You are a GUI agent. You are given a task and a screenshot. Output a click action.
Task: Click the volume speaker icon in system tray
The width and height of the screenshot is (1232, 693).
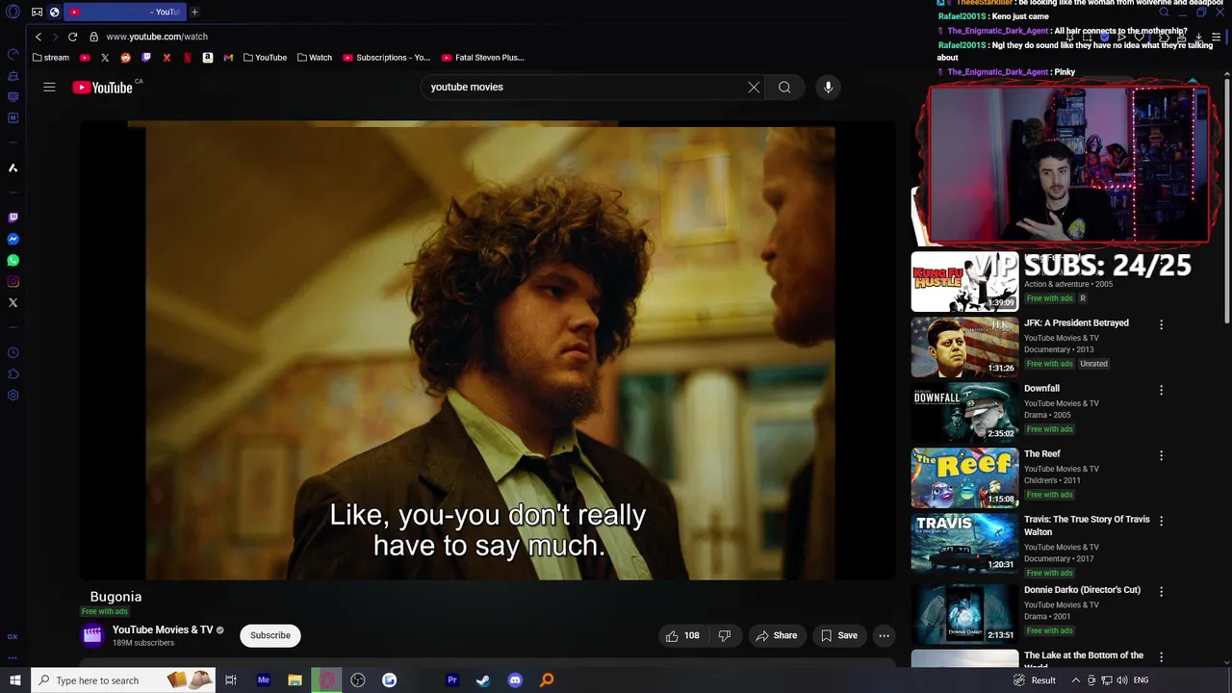[1121, 680]
